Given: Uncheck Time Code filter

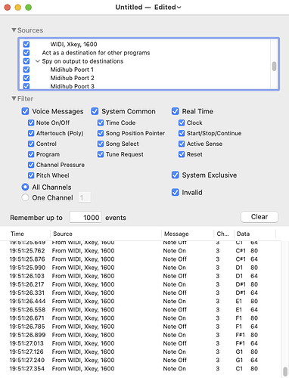Looking at the screenshot, I should coord(101,122).
